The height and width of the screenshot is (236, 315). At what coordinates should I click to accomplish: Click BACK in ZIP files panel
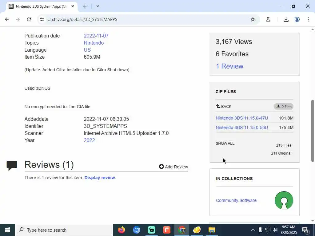(x=224, y=106)
